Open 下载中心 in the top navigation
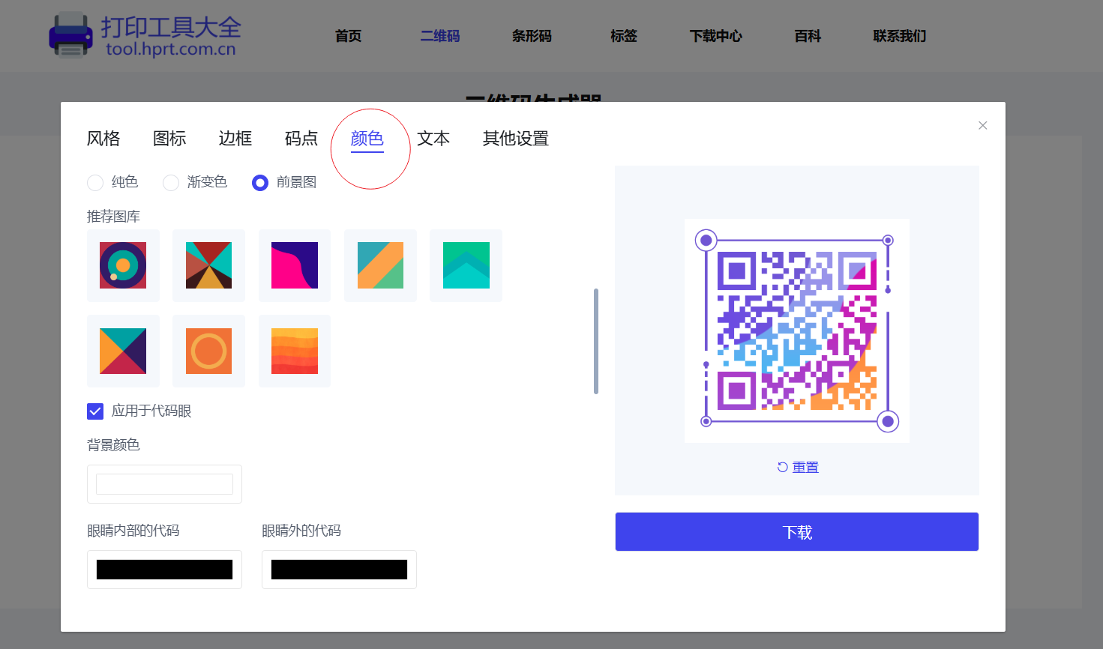 pos(716,36)
